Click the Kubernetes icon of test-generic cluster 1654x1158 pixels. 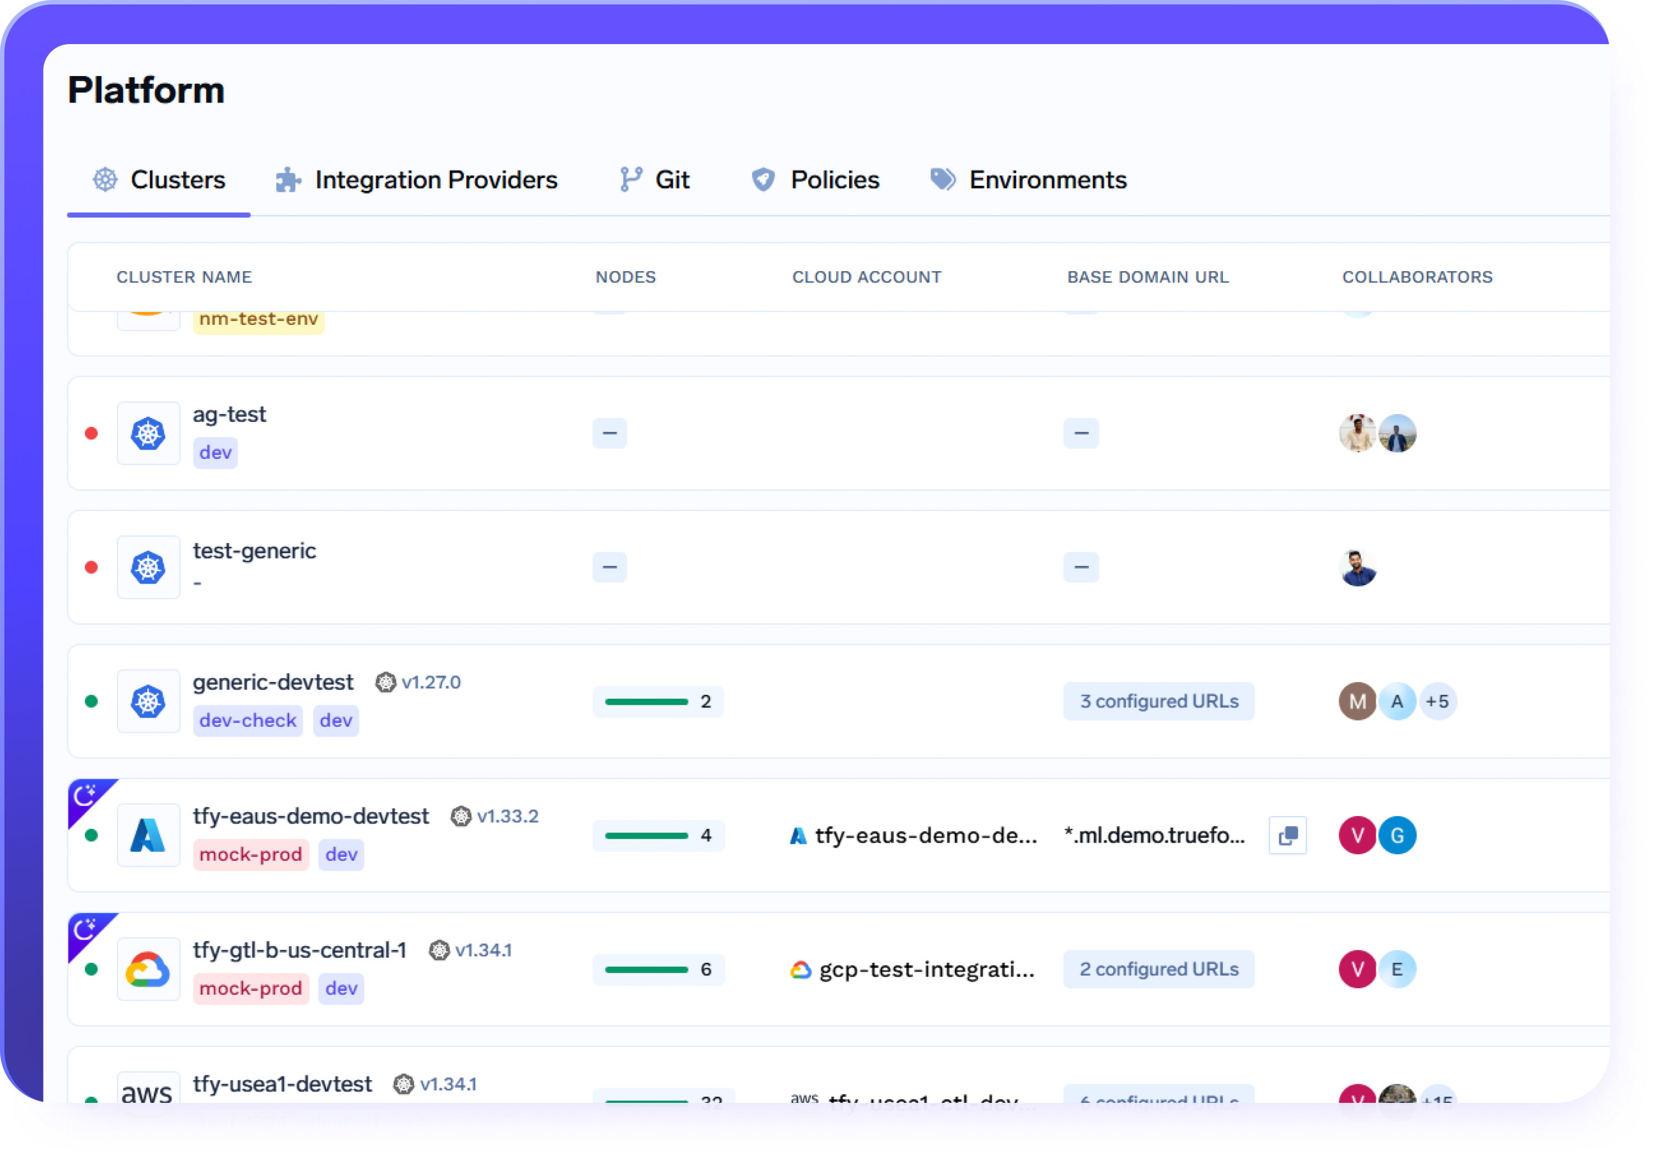148,568
